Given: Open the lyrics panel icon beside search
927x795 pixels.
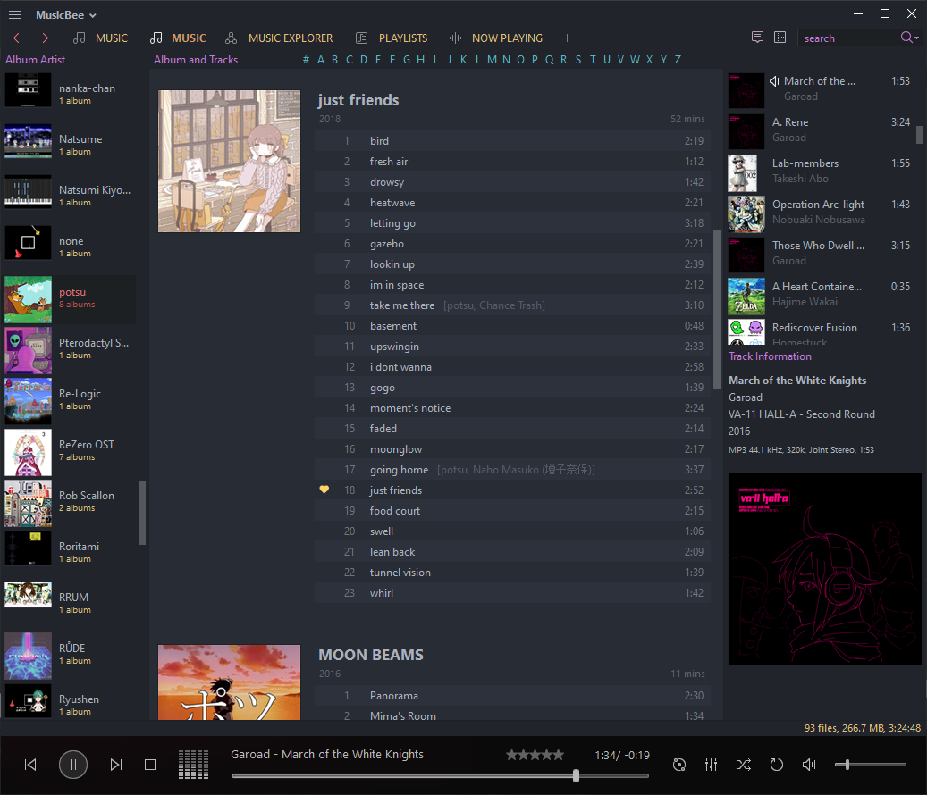Looking at the screenshot, I should tap(757, 38).
